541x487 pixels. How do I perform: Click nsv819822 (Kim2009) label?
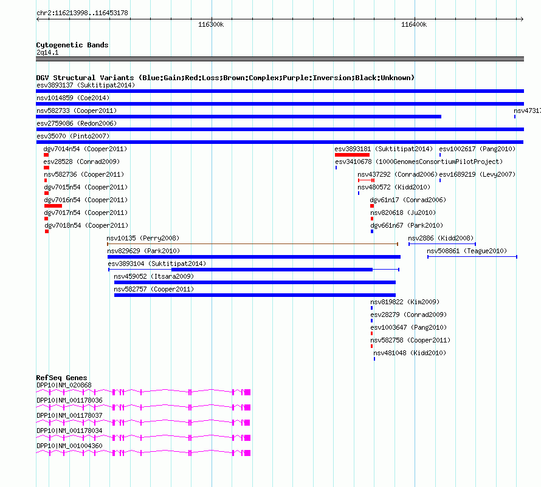tap(405, 302)
